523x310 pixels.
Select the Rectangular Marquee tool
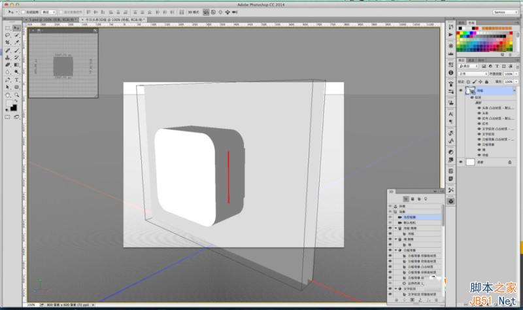7,29
